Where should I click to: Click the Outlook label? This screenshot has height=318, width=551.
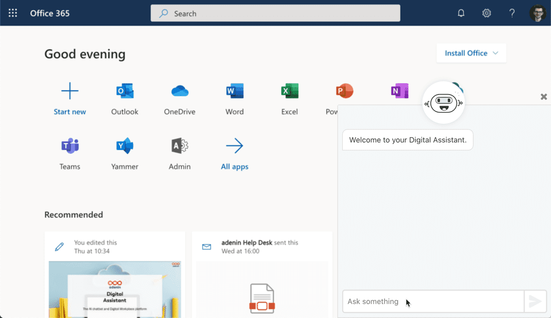click(x=125, y=112)
